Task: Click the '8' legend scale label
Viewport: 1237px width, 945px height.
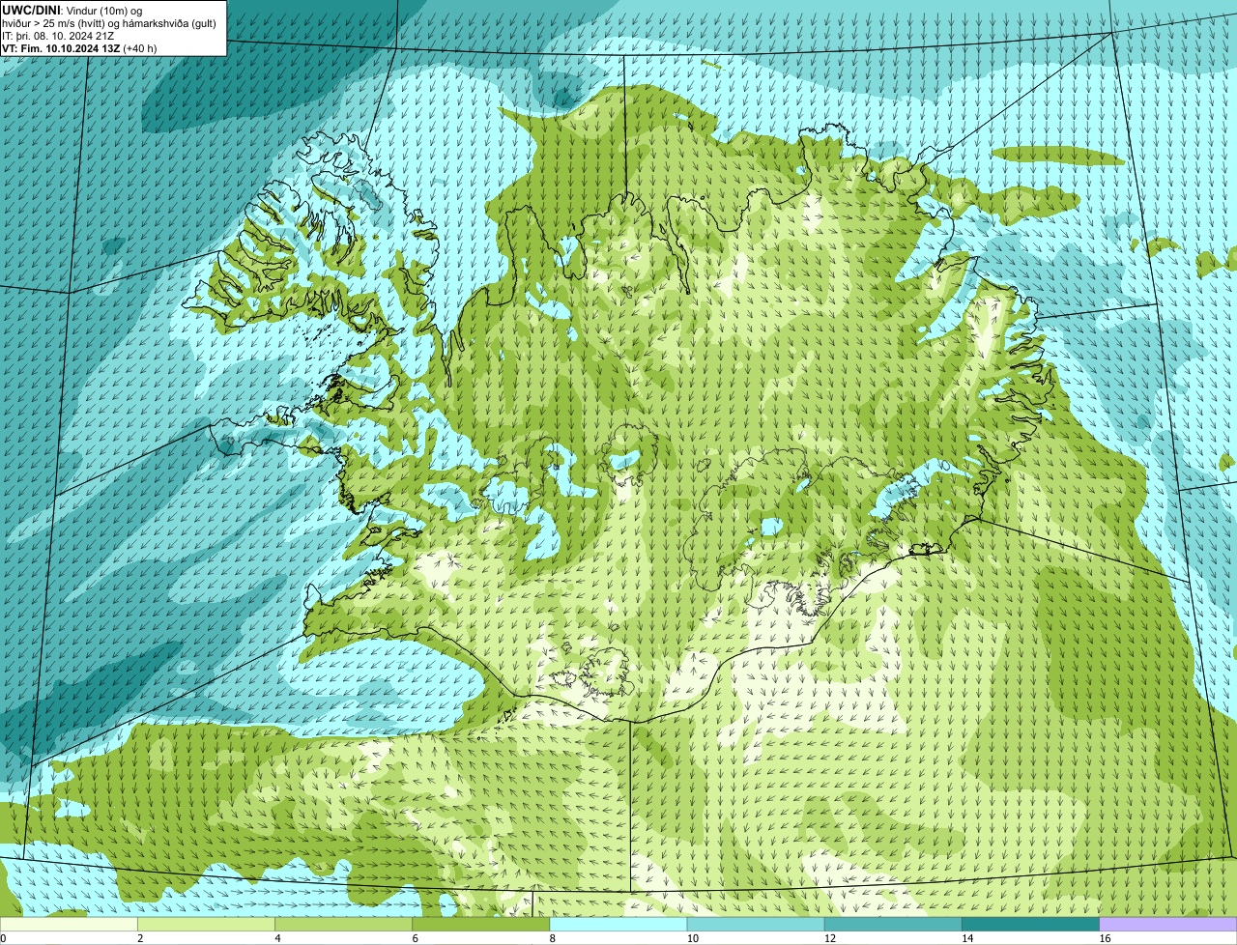Action: [553, 938]
